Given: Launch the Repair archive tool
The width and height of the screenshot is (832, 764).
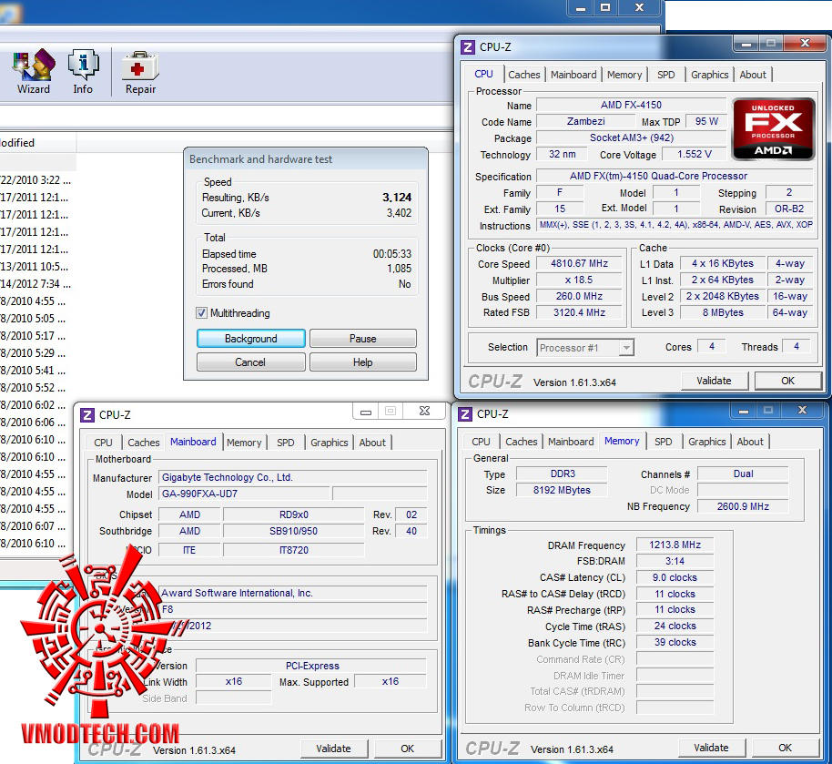Looking at the screenshot, I should (x=140, y=73).
